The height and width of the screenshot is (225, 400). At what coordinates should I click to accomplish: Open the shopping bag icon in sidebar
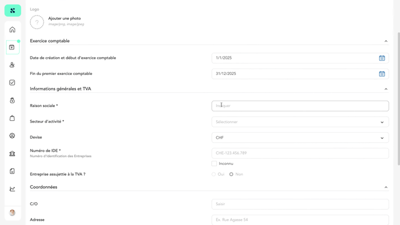coord(13,118)
